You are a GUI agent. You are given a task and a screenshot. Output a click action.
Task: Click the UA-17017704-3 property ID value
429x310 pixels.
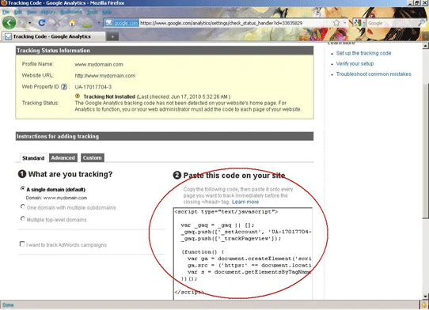tap(93, 87)
